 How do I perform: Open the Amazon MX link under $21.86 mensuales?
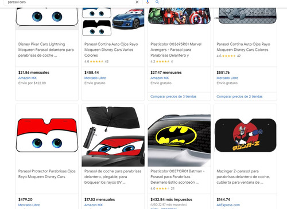coord(28,78)
